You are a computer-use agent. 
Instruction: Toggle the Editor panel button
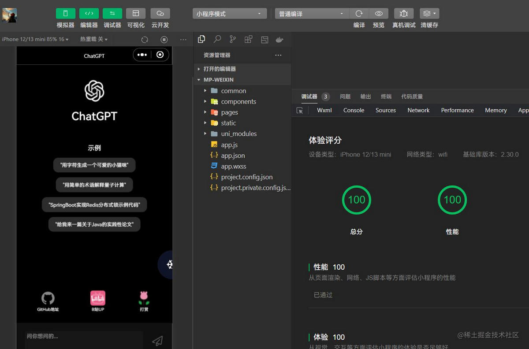click(89, 14)
